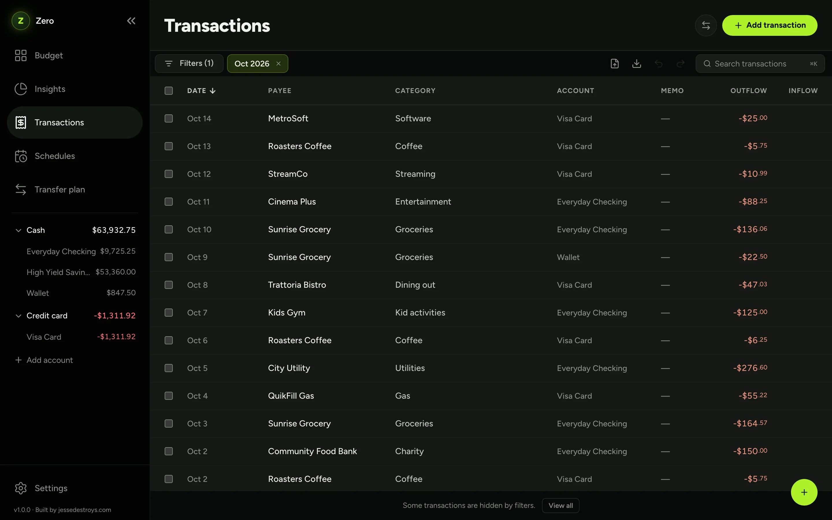Check the Community Food Bank checkbox
Image resolution: width=832 pixels, height=520 pixels.
click(x=168, y=451)
